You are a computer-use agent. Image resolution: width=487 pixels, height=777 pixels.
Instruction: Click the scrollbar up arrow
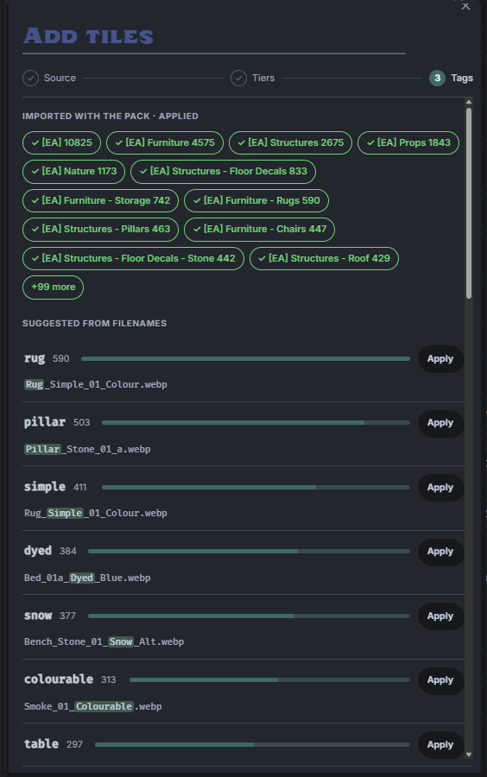coord(469,103)
